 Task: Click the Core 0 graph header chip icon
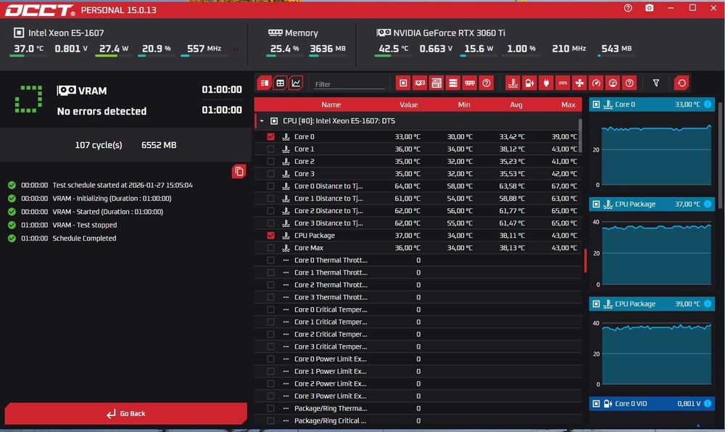(x=597, y=104)
